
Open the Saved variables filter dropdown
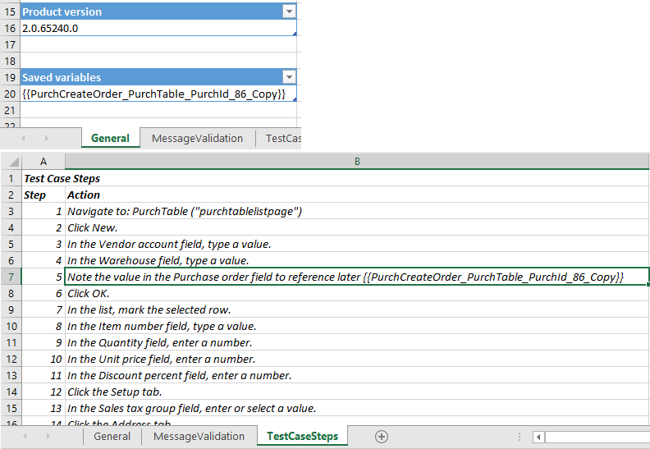pyautogui.click(x=288, y=77)
